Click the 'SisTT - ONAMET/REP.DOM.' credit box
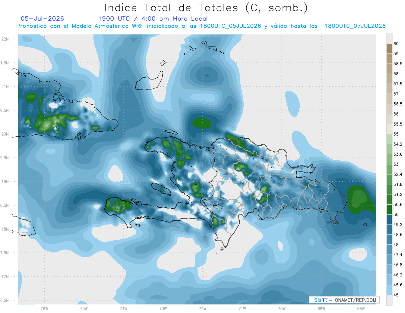Screen dimensions: 405x313 pyautogui.click(x=344, y=300)
